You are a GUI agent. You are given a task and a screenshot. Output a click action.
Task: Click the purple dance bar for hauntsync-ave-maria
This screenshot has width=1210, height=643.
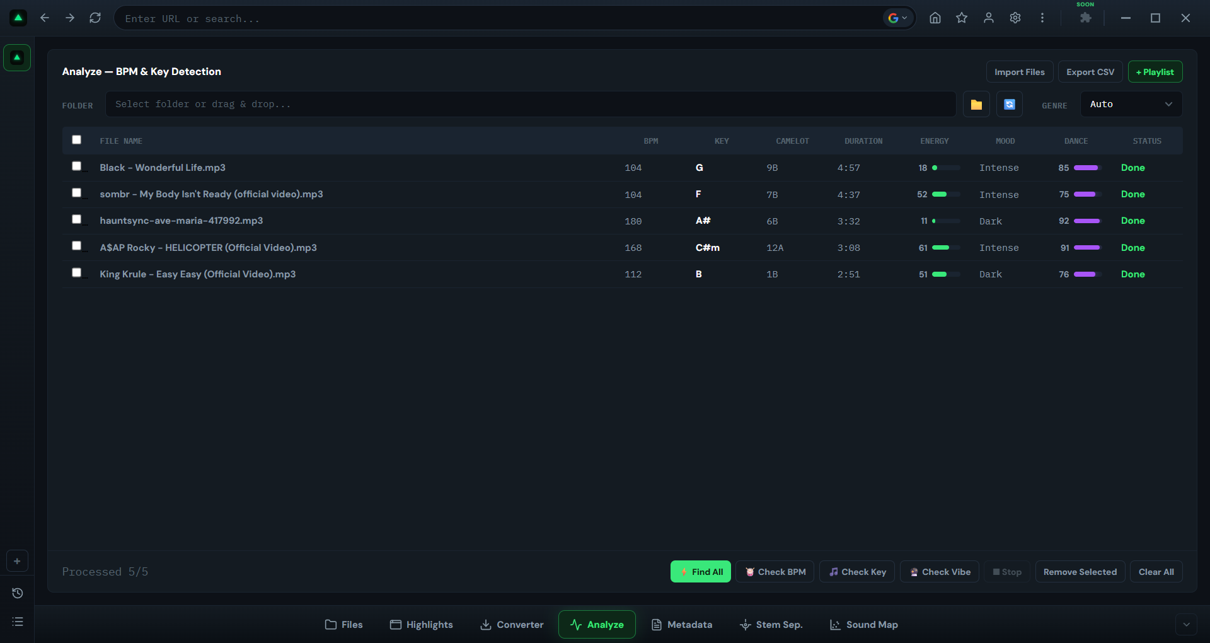[1087, 221]
